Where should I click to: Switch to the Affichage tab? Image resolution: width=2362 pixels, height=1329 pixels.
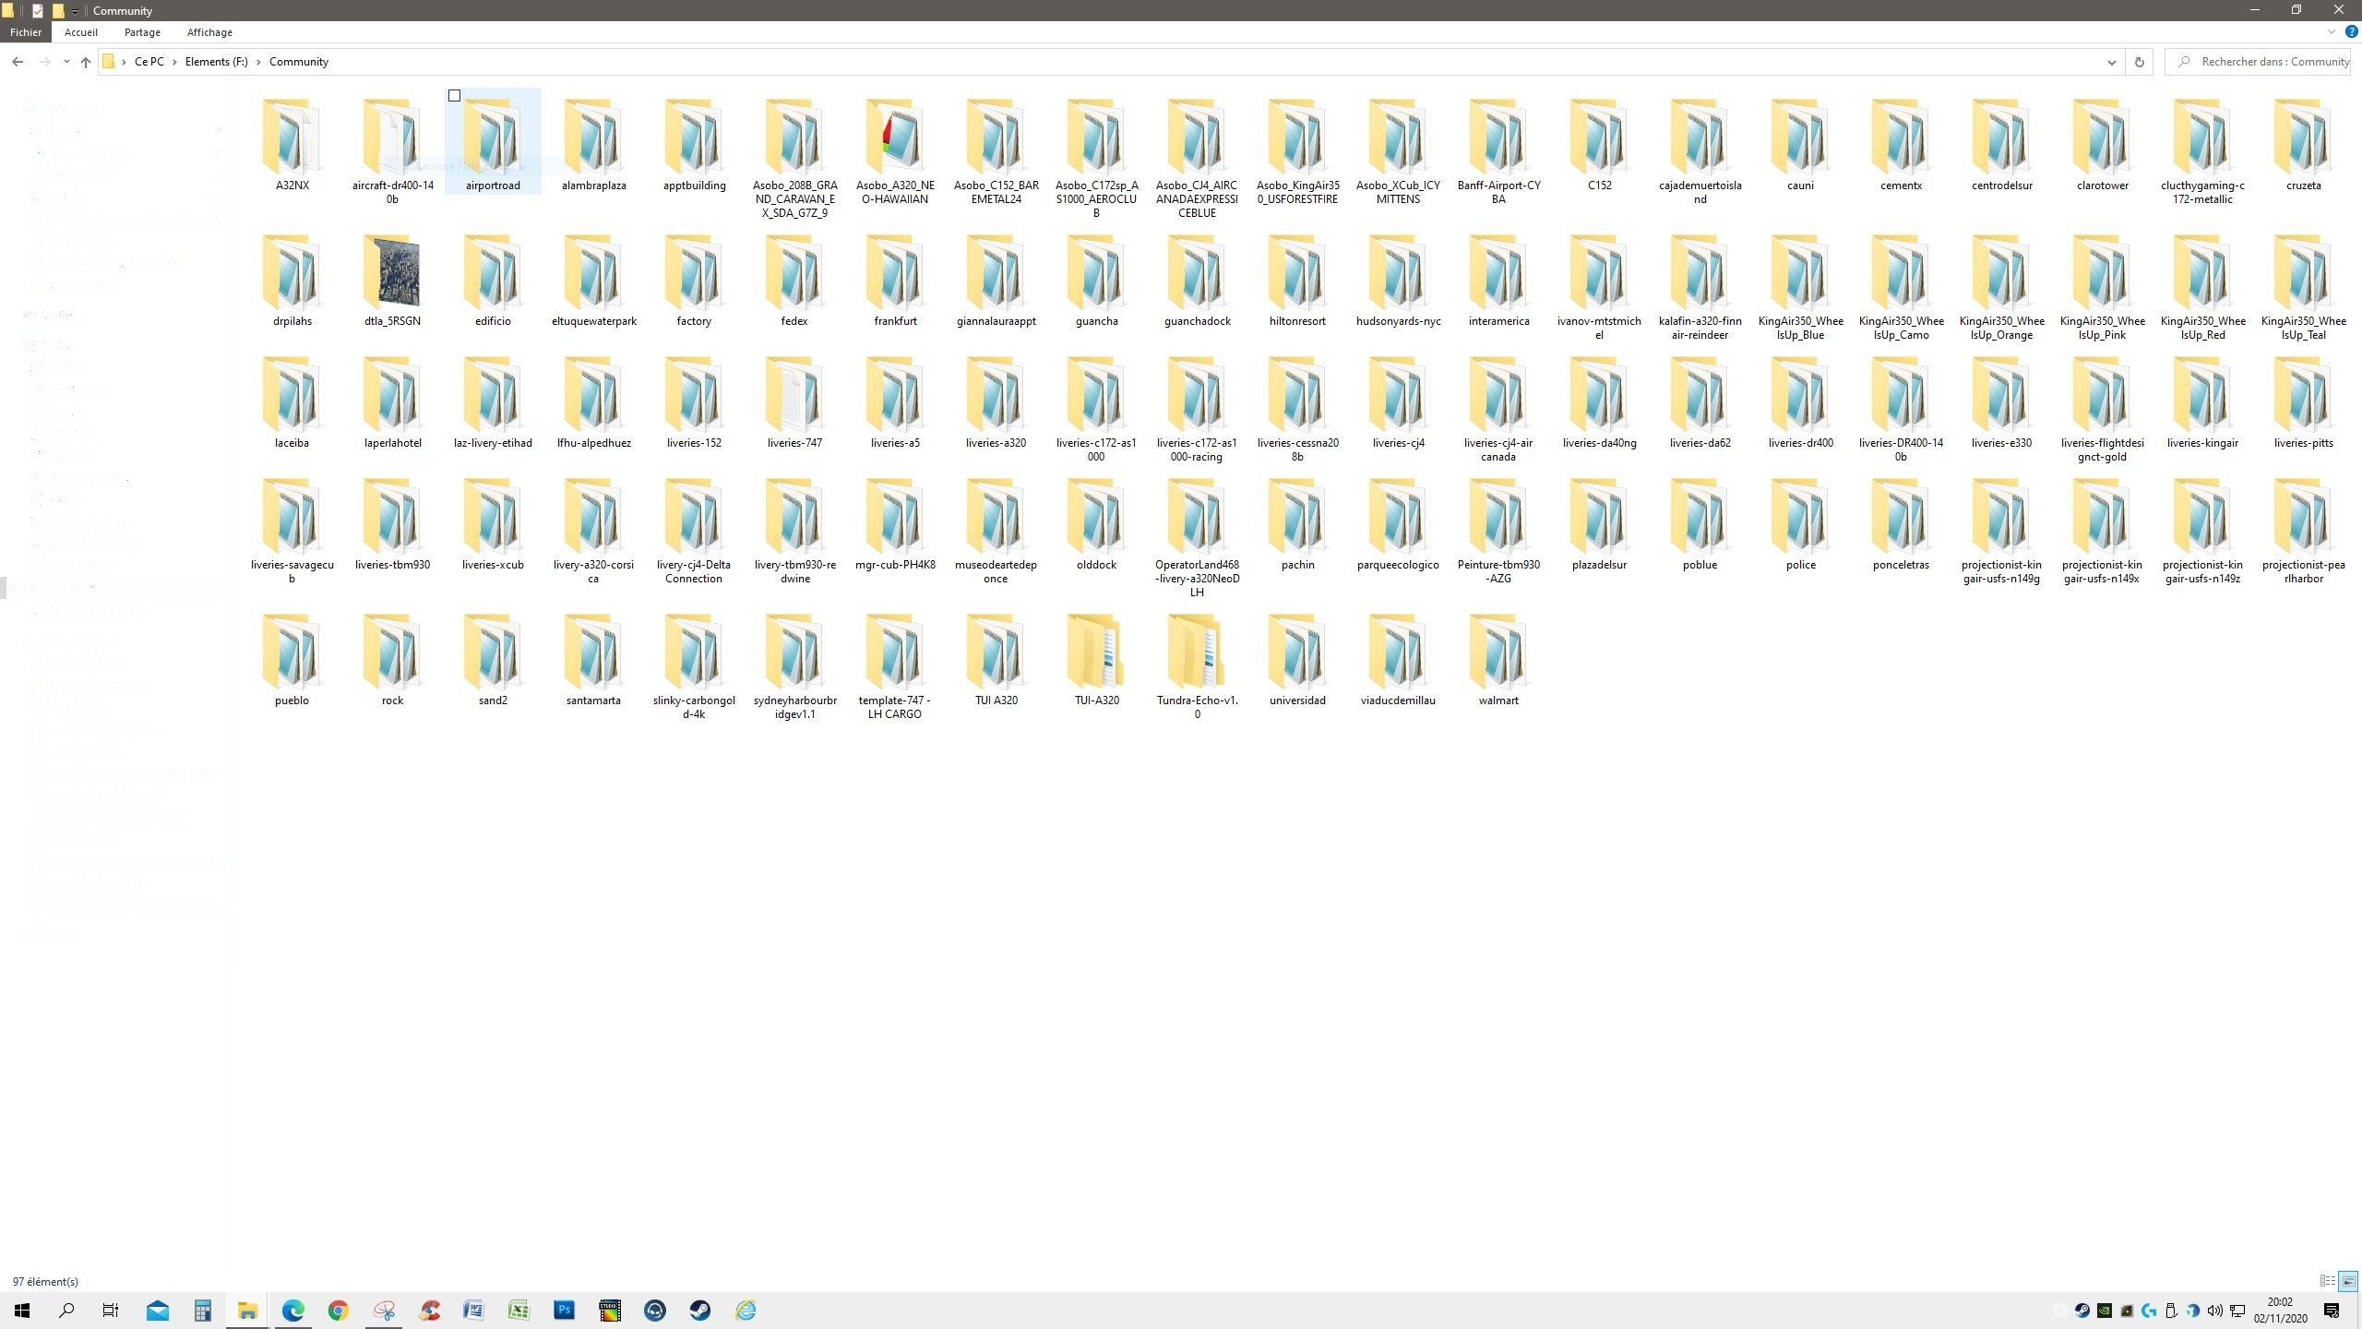click(209, 32)
